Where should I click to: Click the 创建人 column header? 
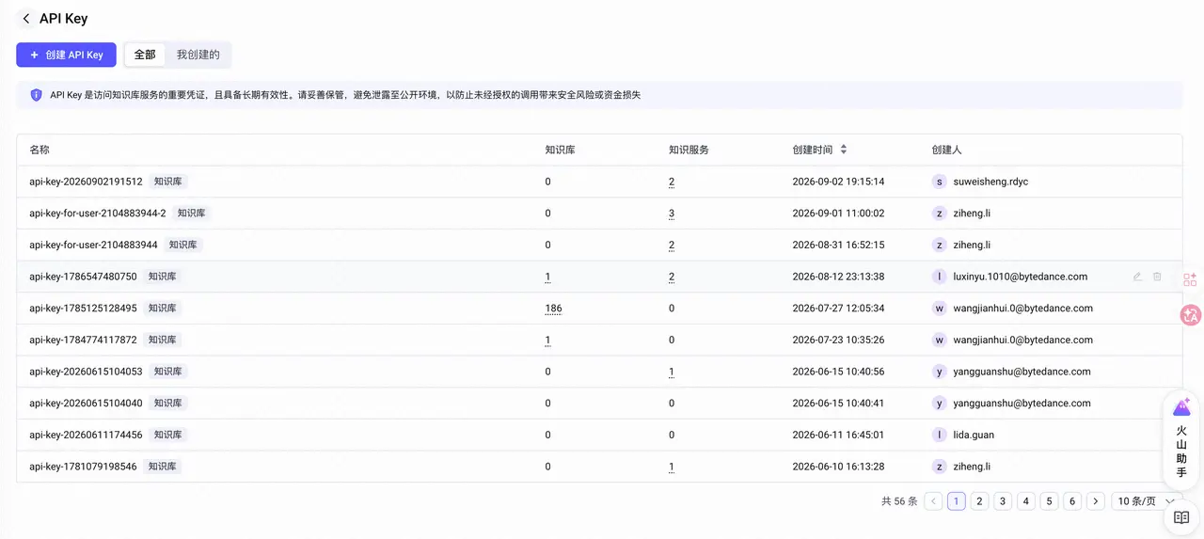tap(946, 150)
